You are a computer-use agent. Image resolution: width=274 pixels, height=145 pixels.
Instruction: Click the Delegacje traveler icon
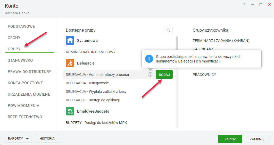click(x=70, y=63)
